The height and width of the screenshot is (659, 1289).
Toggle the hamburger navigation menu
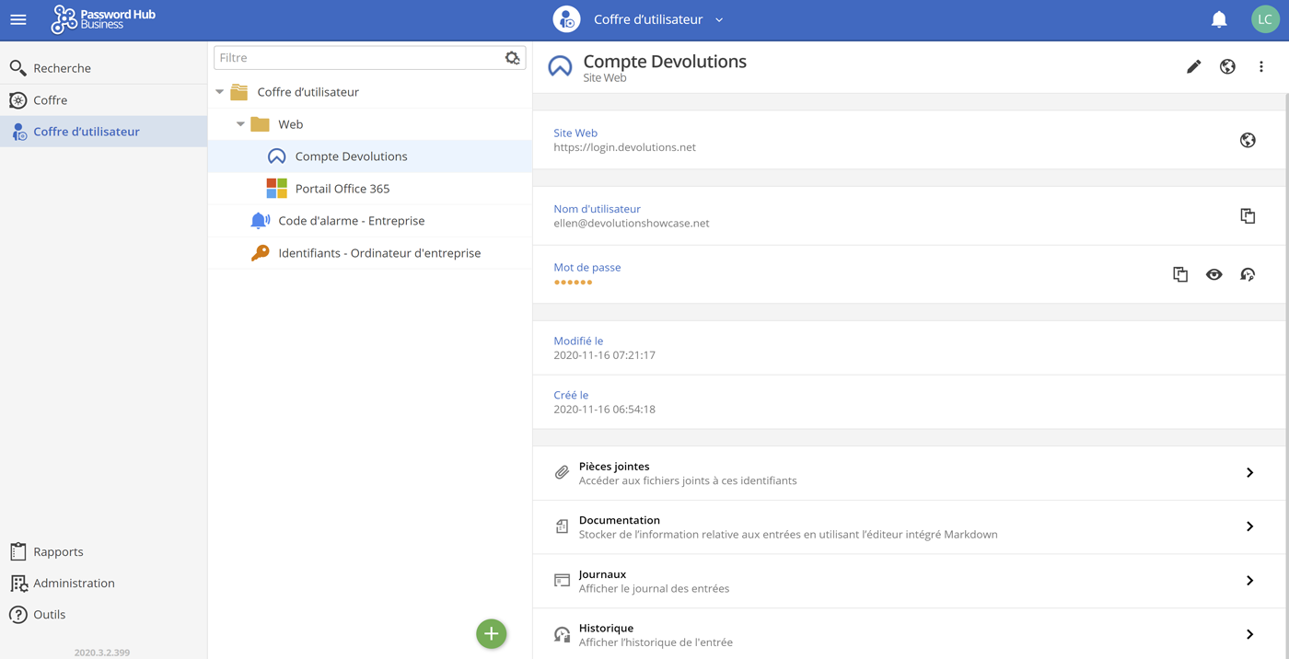point(18,19)
